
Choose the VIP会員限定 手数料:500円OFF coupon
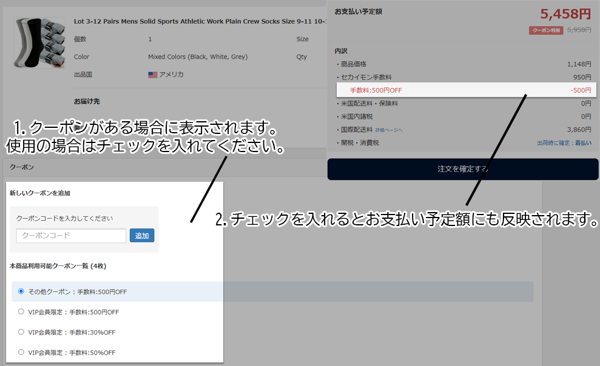pyautogui.click(x=20, y=311)
